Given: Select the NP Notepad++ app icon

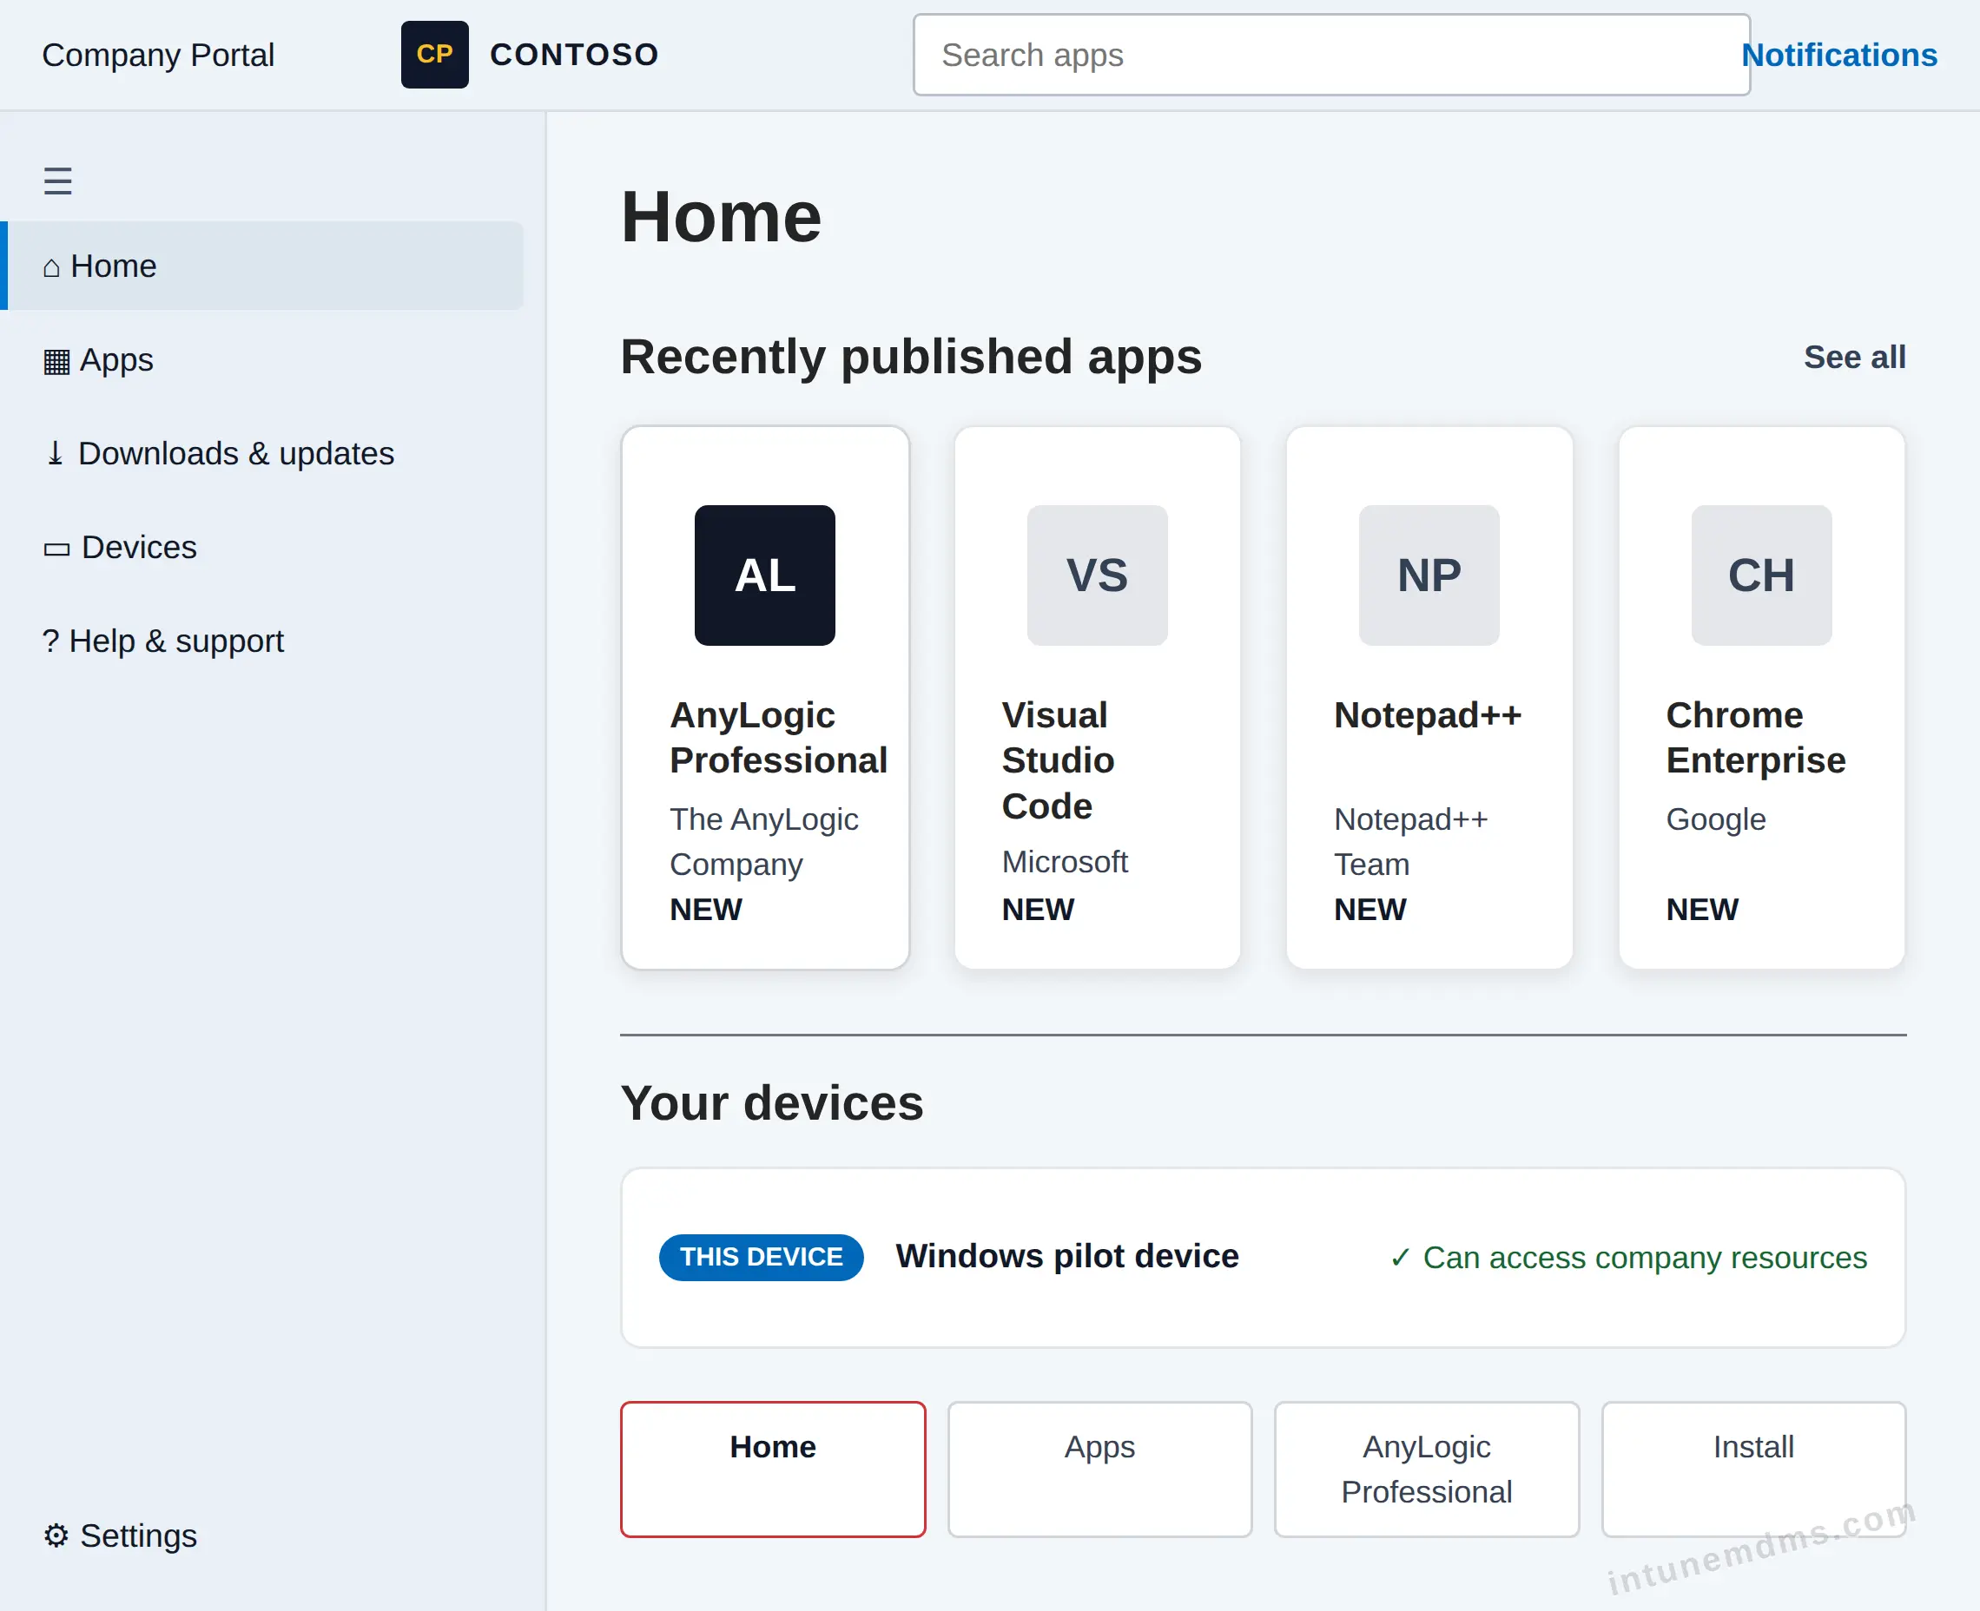Looking at the screenshot, I should [1429, 575].
